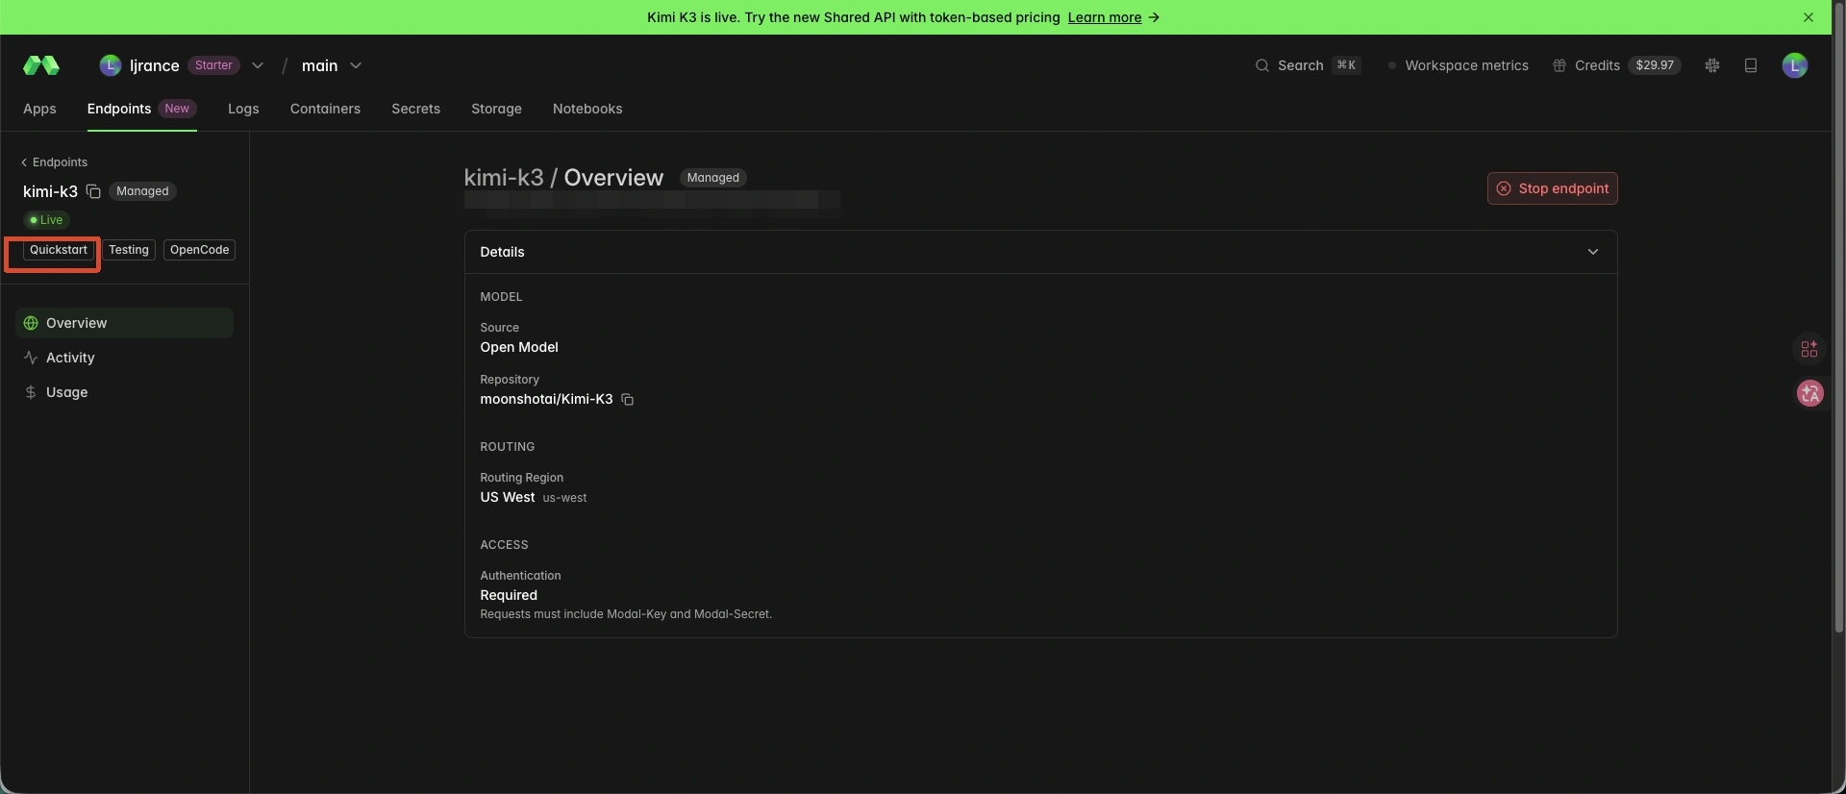
Task: Click the pink translate floating icon
Action: 1810,393
